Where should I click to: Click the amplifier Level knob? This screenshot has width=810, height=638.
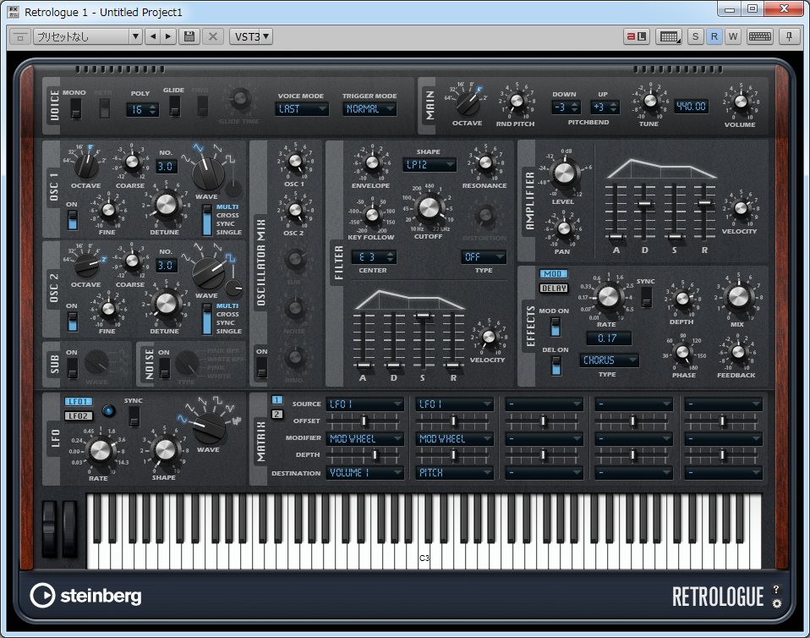[564, 173]
